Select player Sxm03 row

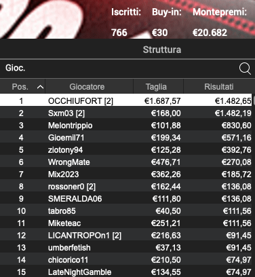(x=126, y=113)
